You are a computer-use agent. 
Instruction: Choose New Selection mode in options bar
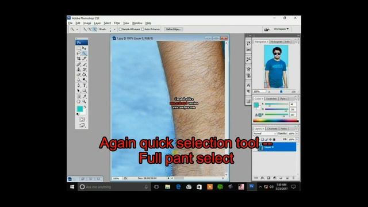coord(85,29)
